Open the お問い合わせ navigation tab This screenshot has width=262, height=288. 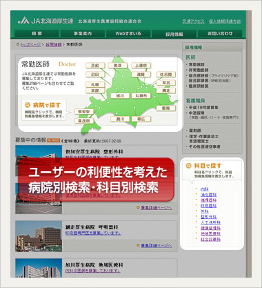pyautogui.click(x=220, y=34)
